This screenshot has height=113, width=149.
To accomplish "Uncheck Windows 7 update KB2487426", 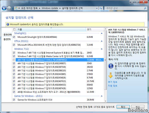I will [14, 88].
